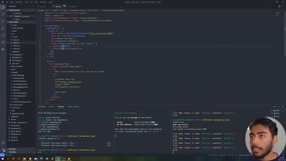The height and width of the screenshot is (161, 286).
Task: Click the Ln 14, Col 19 status item
Action: pyautogui.click(x=213, y=155)
